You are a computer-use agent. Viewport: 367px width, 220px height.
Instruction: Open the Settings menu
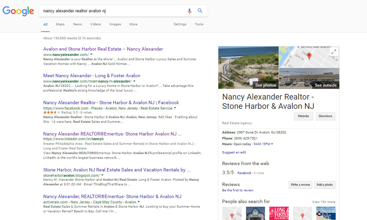pos(180,24)
